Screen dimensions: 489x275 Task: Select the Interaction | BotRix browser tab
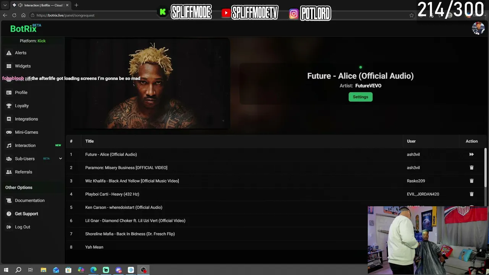pos(40,5)
